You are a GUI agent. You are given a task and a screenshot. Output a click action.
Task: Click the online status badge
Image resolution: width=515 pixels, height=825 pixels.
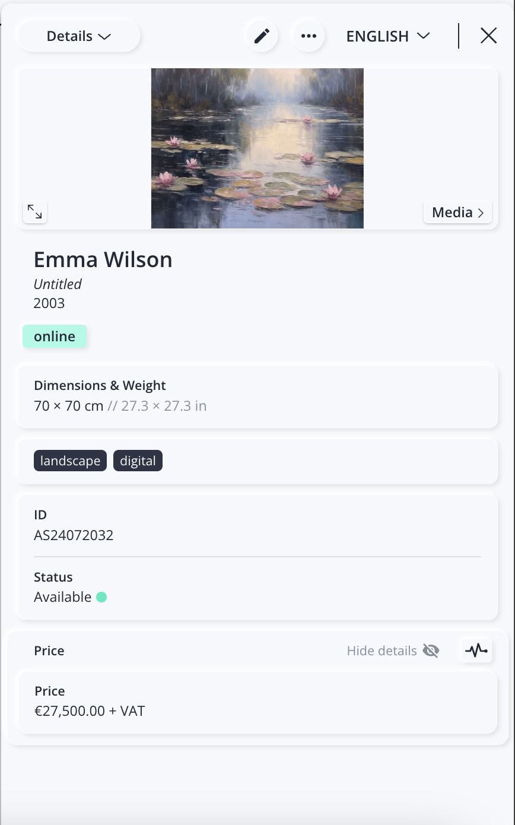click(55, 337)
